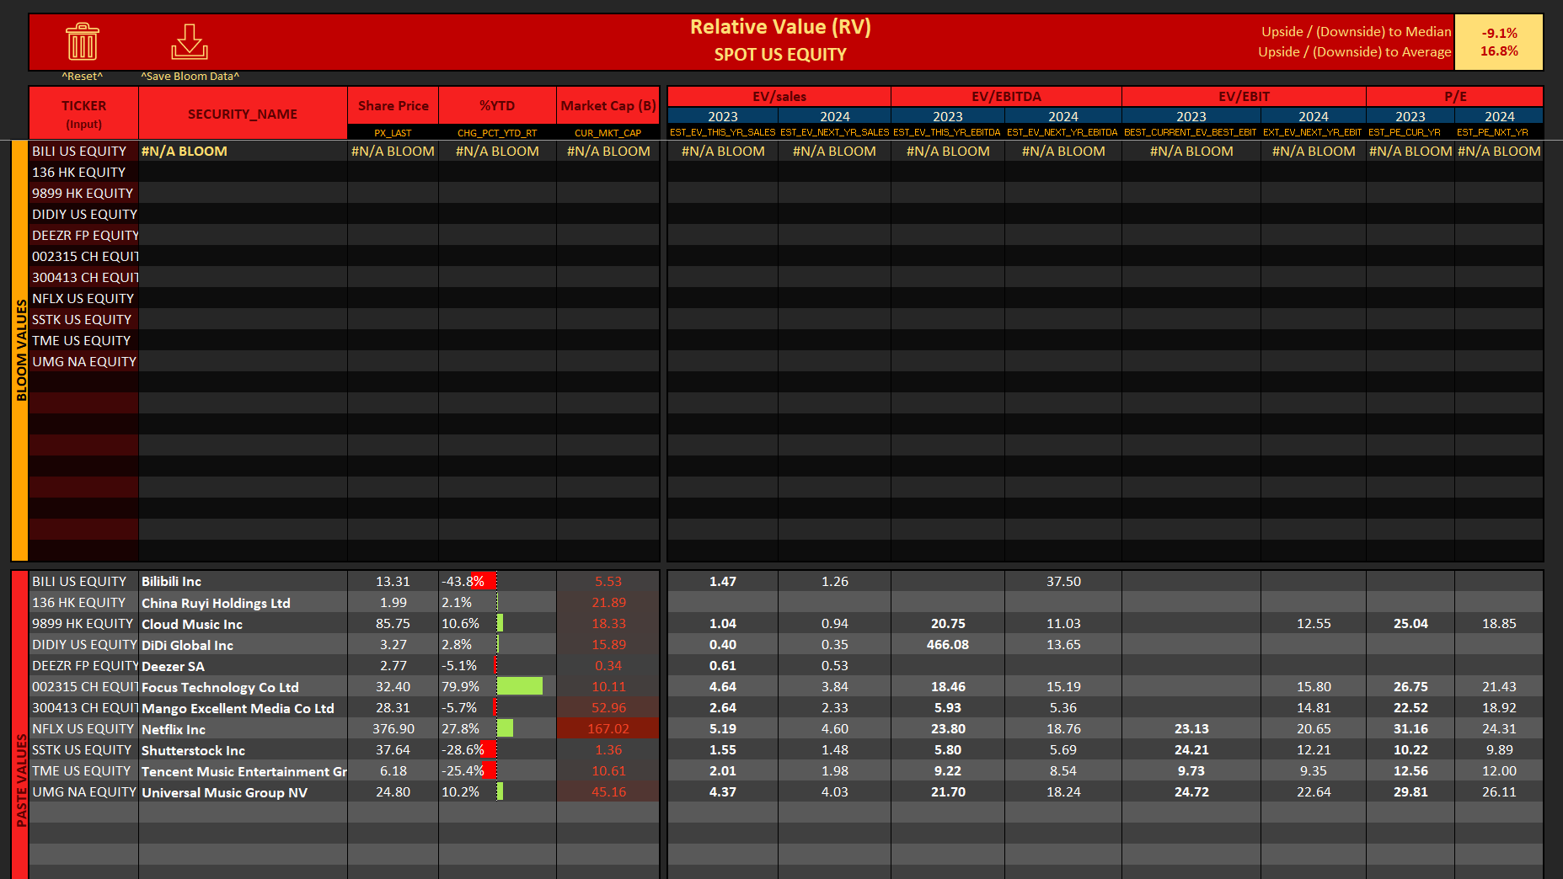Screen dimensions: 1563x879
Task: Select the EV/EBITDA group header
Action: (x=1006, y=97)
